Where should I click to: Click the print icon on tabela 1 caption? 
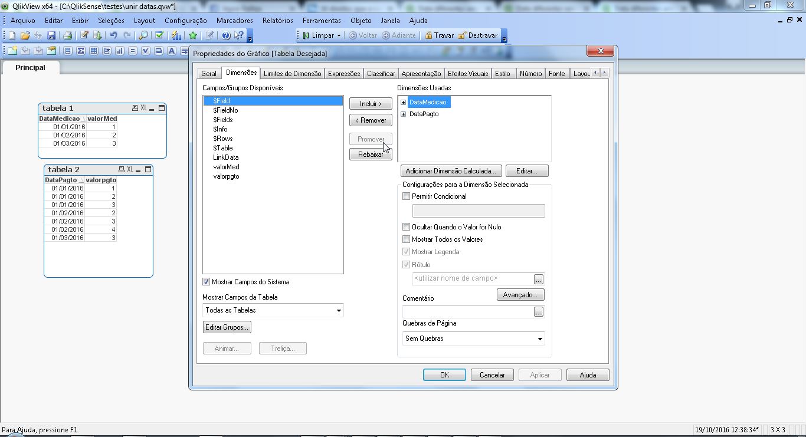135,108
